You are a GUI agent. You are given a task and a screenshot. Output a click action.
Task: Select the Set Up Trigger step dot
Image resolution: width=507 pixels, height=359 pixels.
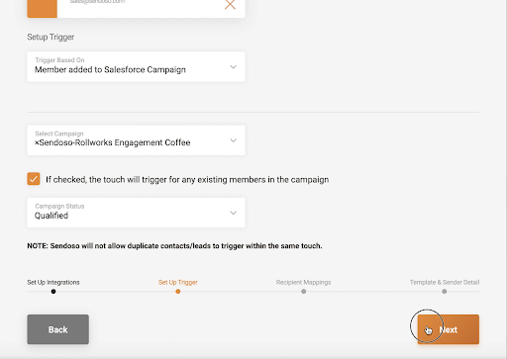[x=178, y=292]
